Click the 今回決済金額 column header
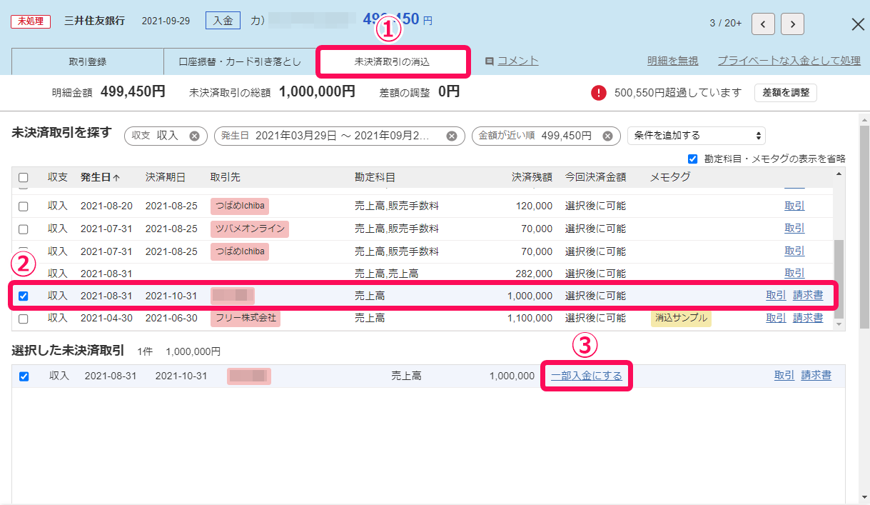The height and width of the screenshot is (505, 870). tap(596, 177)
